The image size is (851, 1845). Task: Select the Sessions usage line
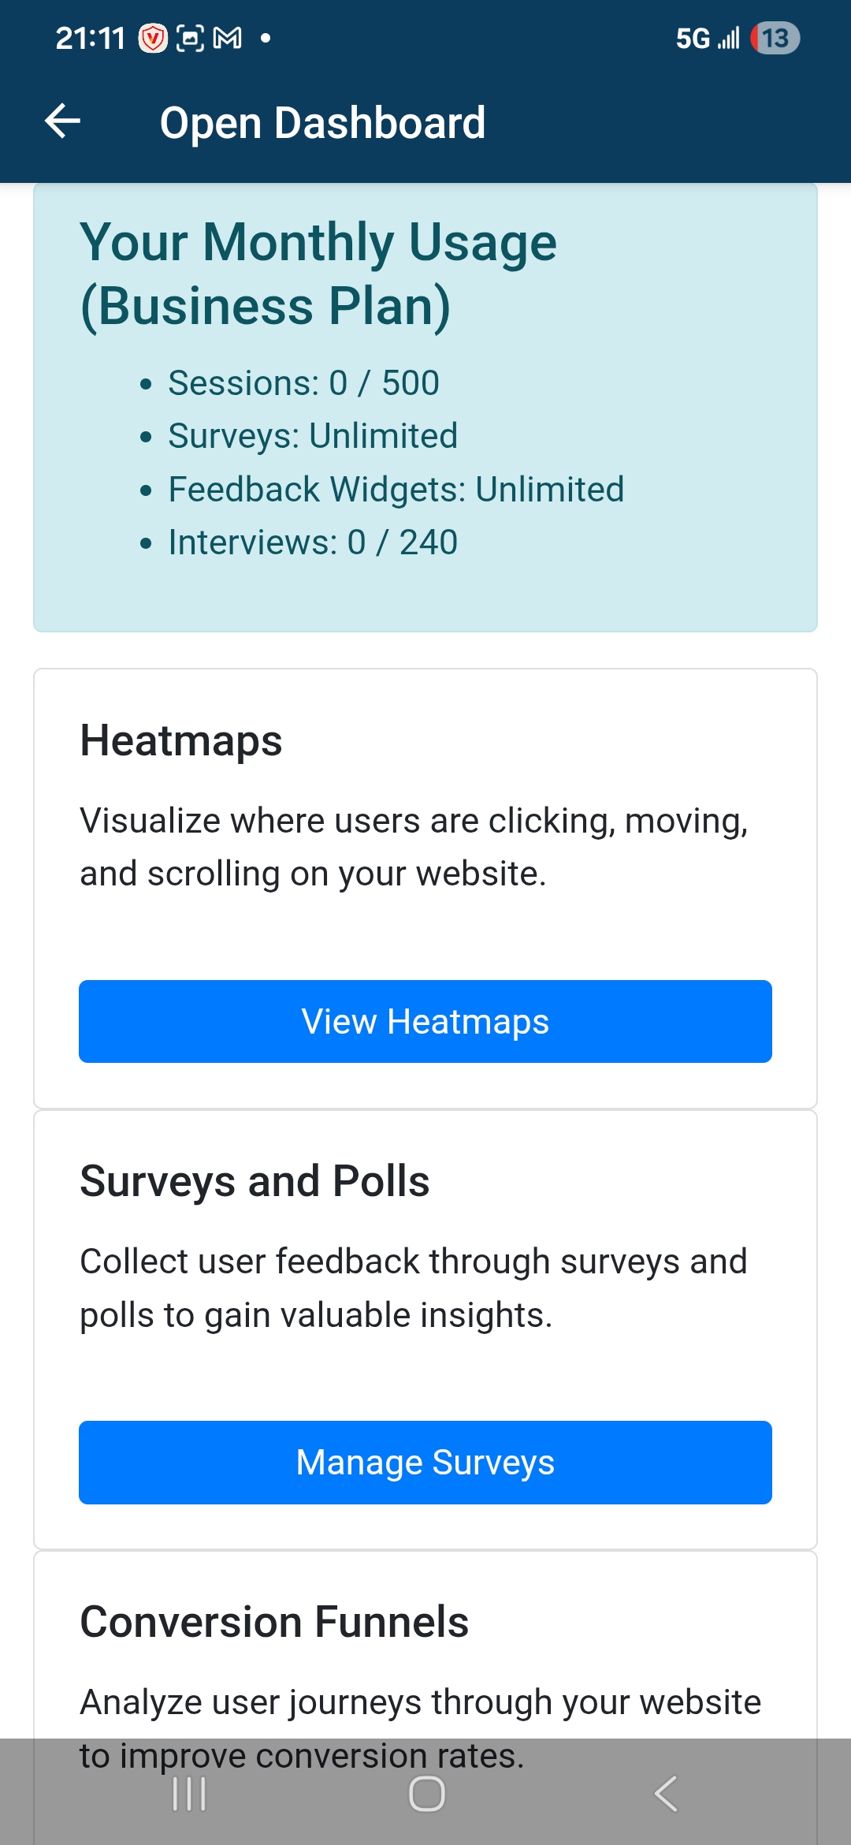303,383
